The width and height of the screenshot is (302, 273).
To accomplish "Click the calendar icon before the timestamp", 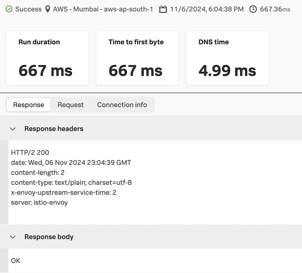I will pyautogui.click(x=163, y=9).
